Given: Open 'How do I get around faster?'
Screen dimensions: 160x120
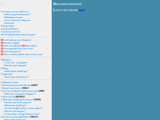Looking at the screenshot, I should click(x=16, y=77).
